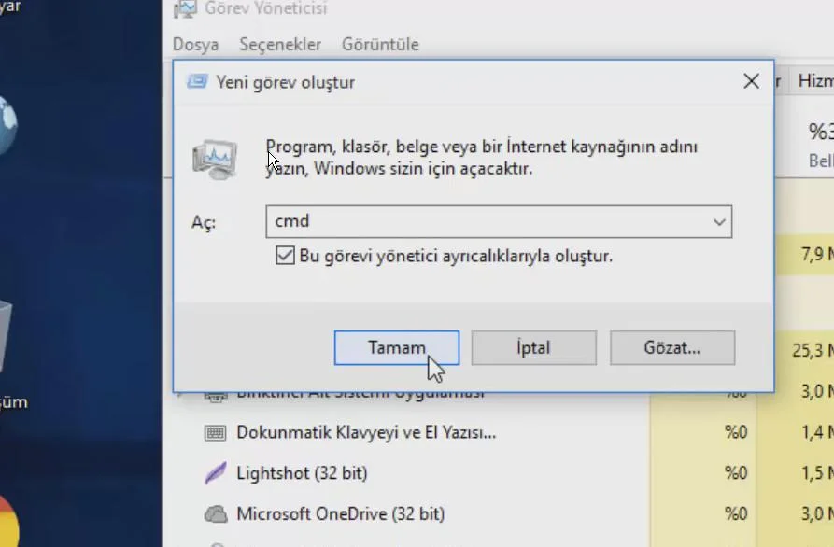Open the Dosya menu
The height and width of the screenshot is (547, 834).
coord(195,45)
